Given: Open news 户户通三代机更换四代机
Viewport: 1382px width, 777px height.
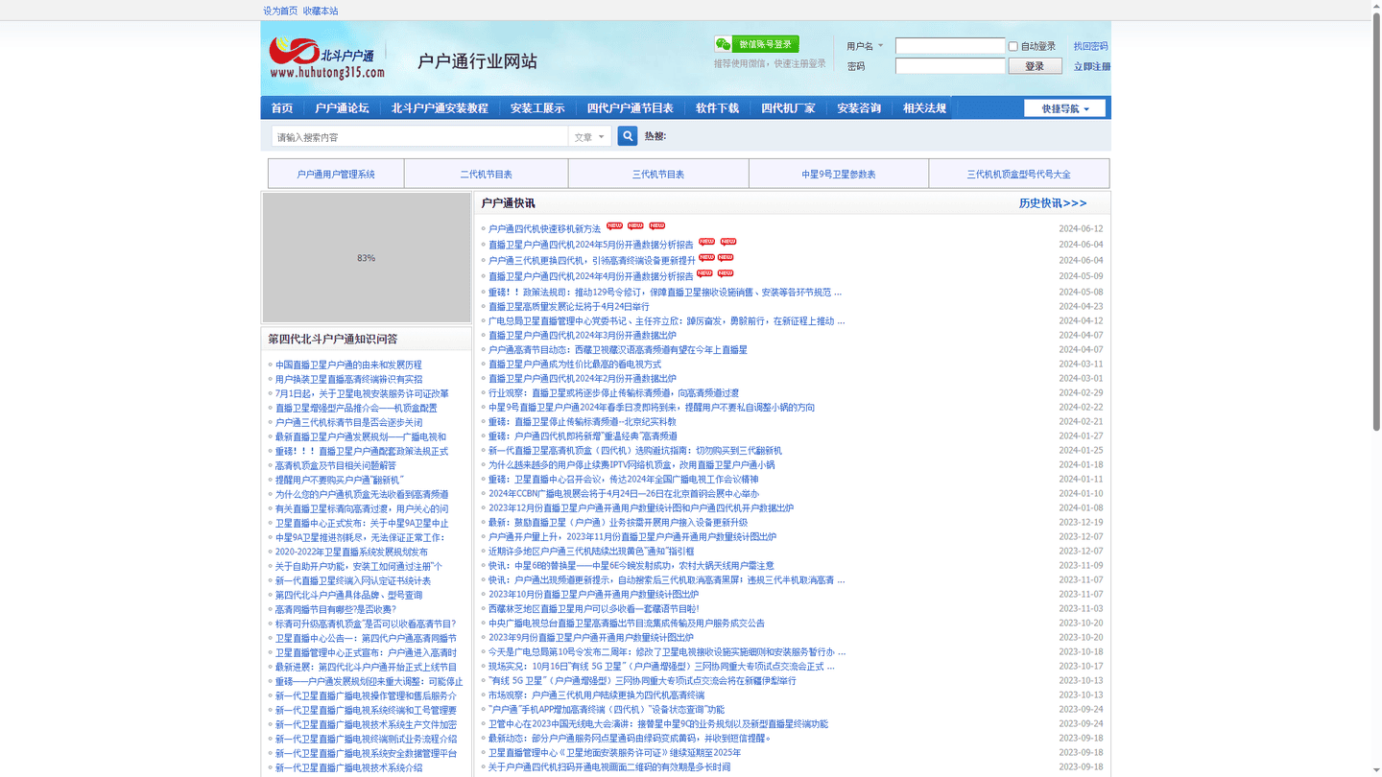Looking at the screenshot, I should click(x=592, y=260).
